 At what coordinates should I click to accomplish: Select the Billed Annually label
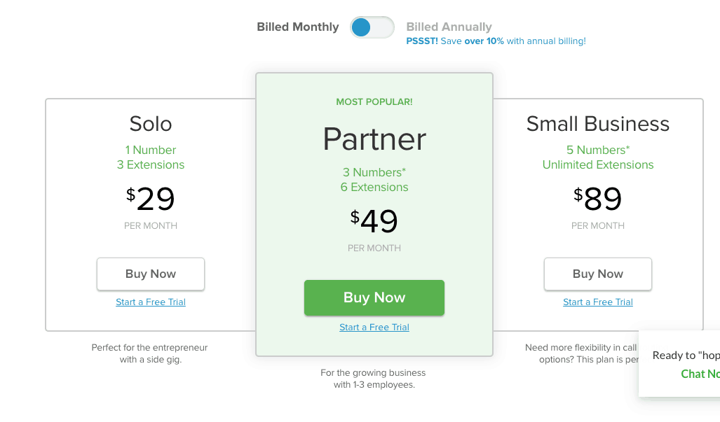(x=449, y=27)
